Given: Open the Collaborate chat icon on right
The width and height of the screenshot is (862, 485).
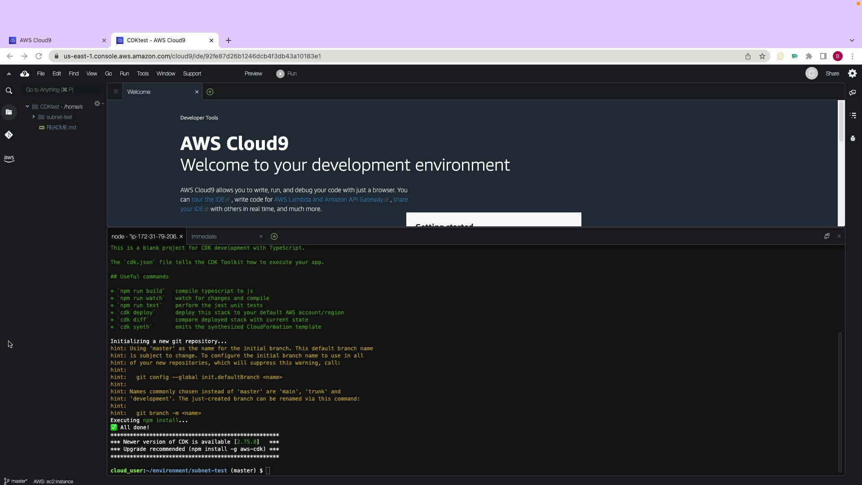Looking at the screenshot, I should [x=853, y=93].
